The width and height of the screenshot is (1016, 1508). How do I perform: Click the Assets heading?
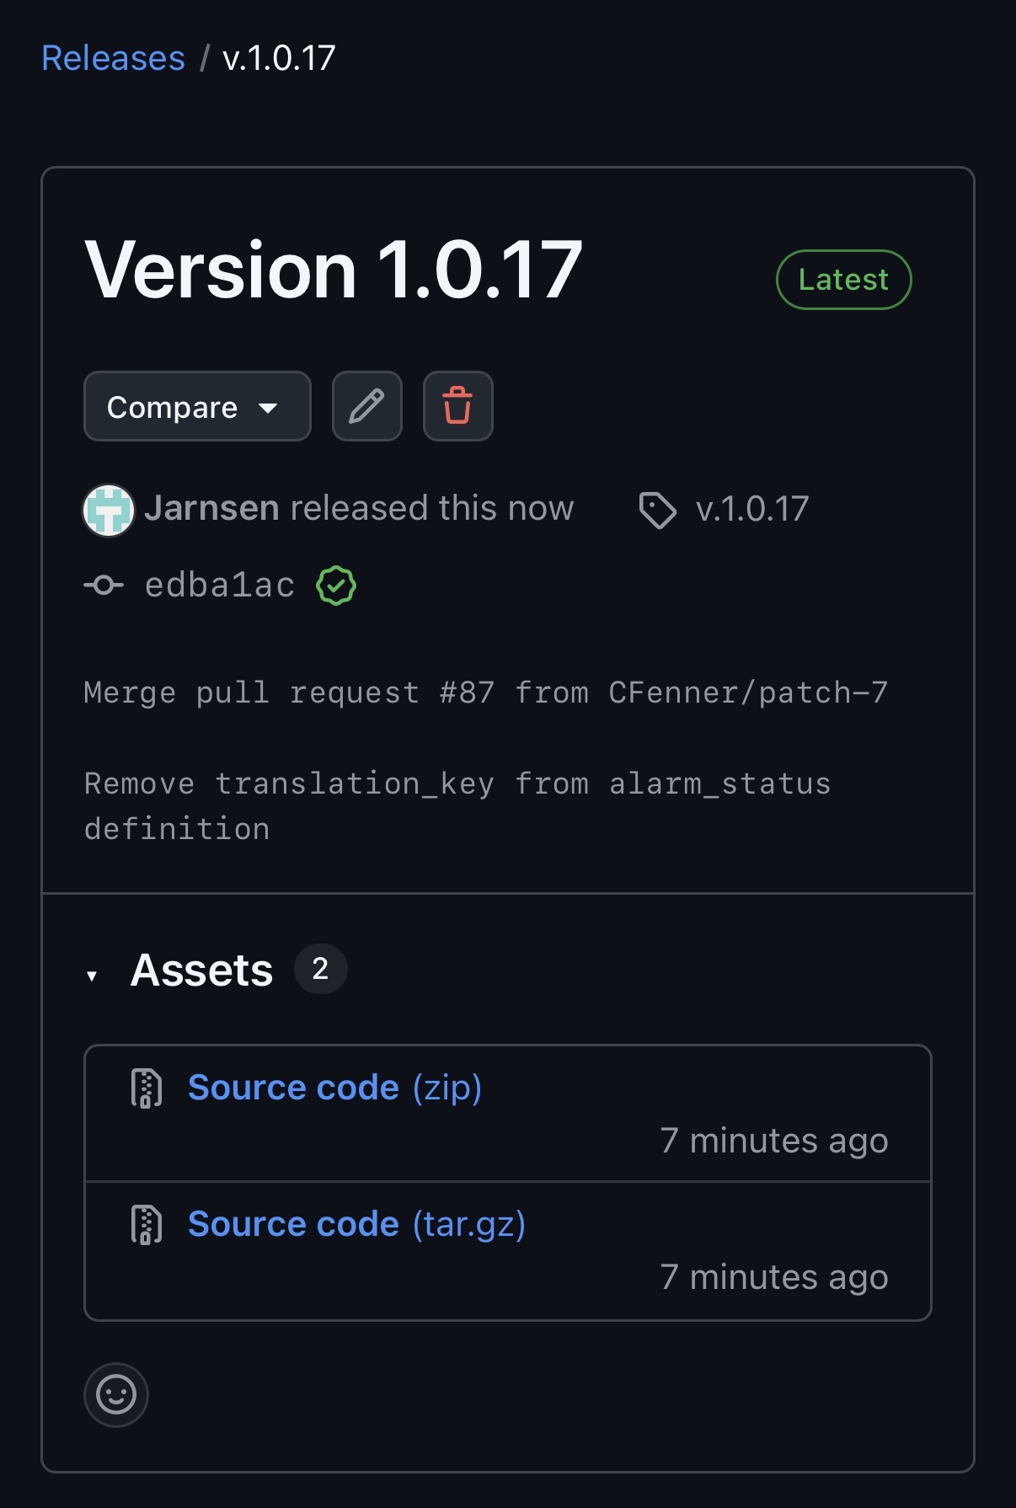pyautogui.click(x=202, y=970)
